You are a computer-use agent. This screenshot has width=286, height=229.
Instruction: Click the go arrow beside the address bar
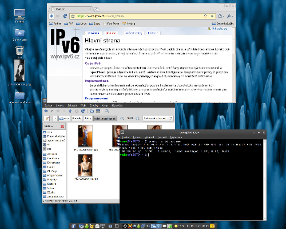(212, 16)
